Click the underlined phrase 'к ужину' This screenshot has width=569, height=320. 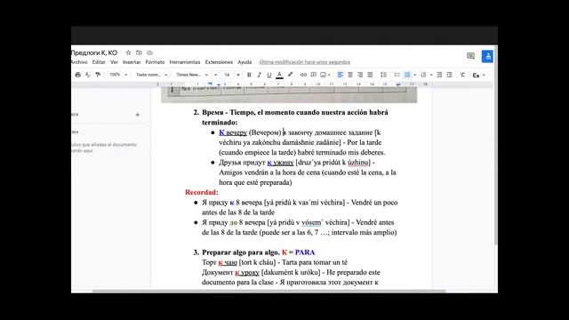(x=281, y=162)
